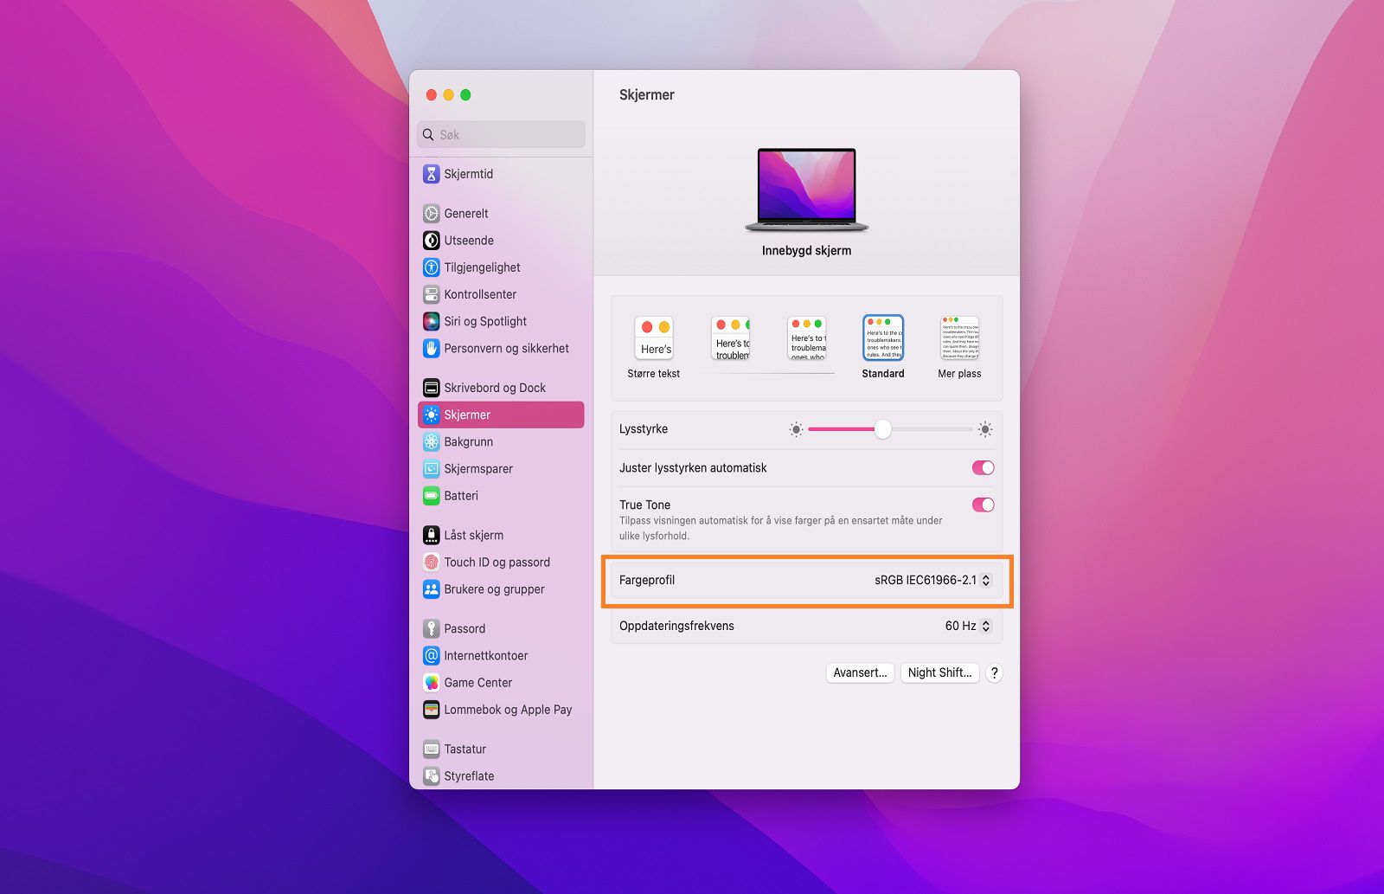Disable the True Tone switch
1384x894 pixels.
(984, 505)
